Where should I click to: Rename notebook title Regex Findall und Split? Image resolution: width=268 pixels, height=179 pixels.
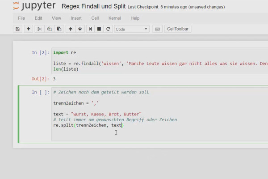pos(93,6)
